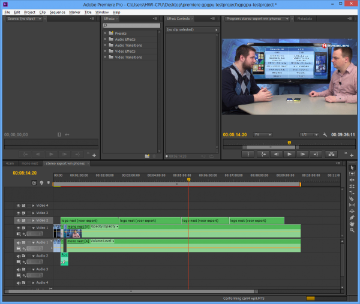
Task: Select the Hand tool in the tools panel
Action: pos(352,224)
